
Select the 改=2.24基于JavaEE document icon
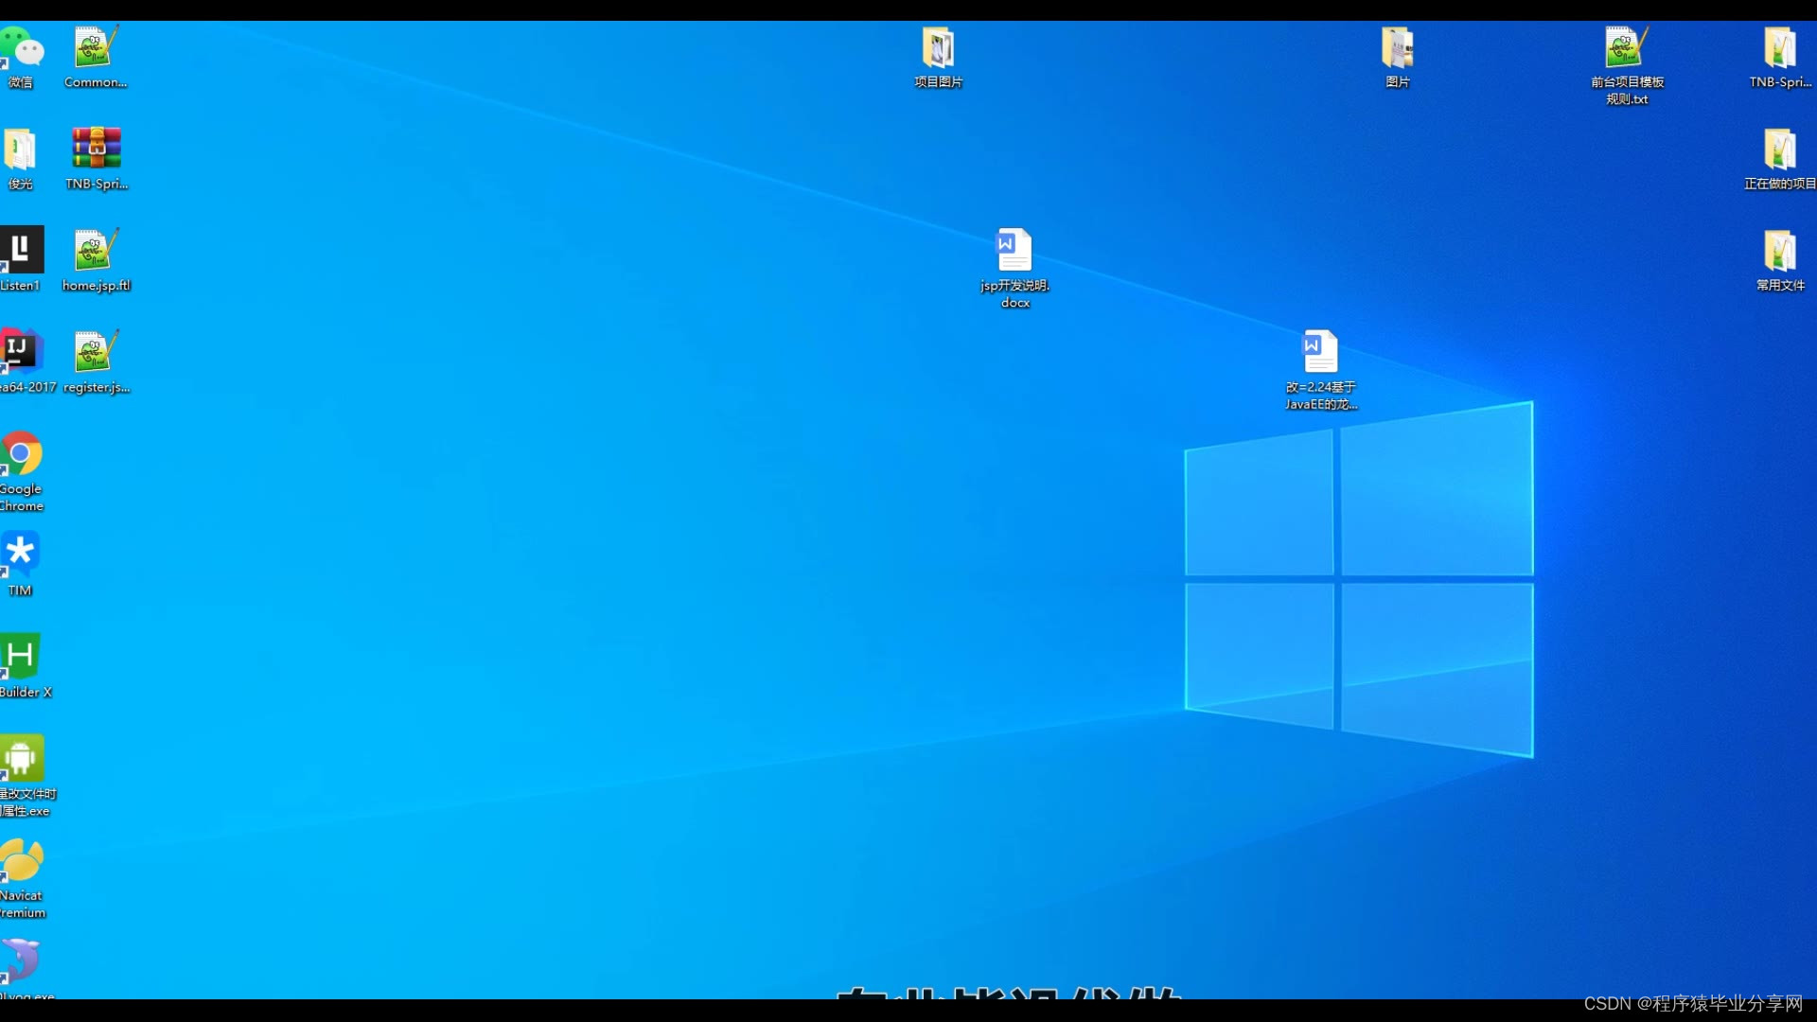tap(1320, 353)
